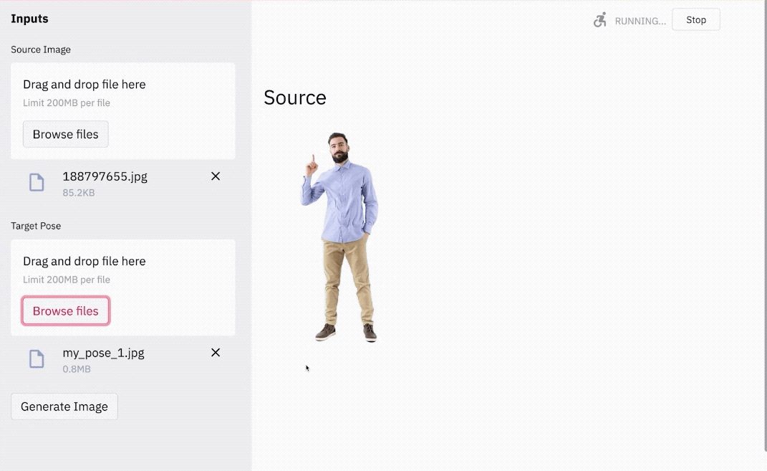Stop the running app execution

695,19
